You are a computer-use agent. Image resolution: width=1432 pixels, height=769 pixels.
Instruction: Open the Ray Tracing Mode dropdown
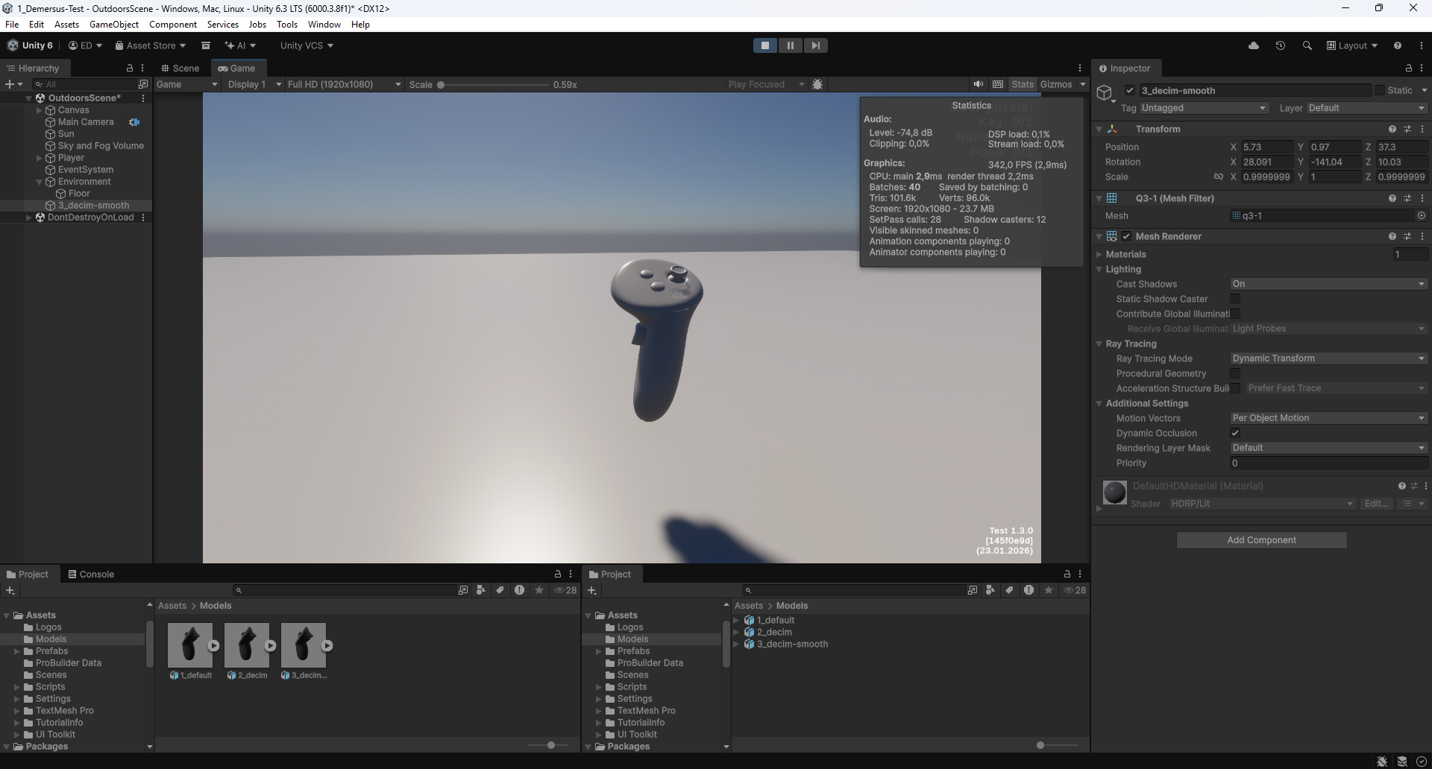coord(1329,358)
